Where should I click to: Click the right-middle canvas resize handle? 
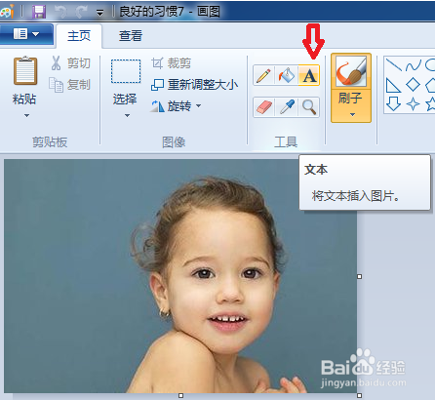359,276
